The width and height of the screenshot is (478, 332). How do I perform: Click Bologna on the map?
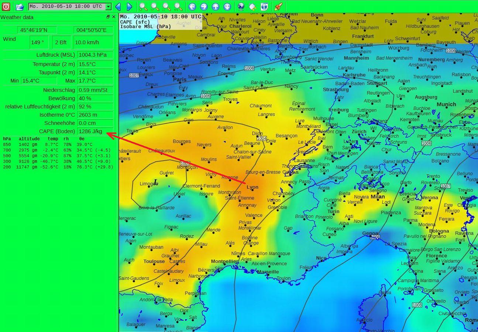pos(439,231)
